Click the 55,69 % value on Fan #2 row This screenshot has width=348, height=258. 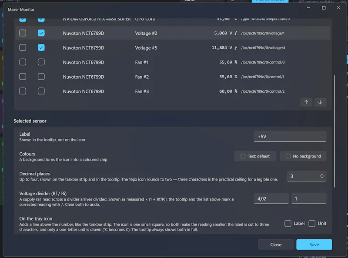point(228,77)
